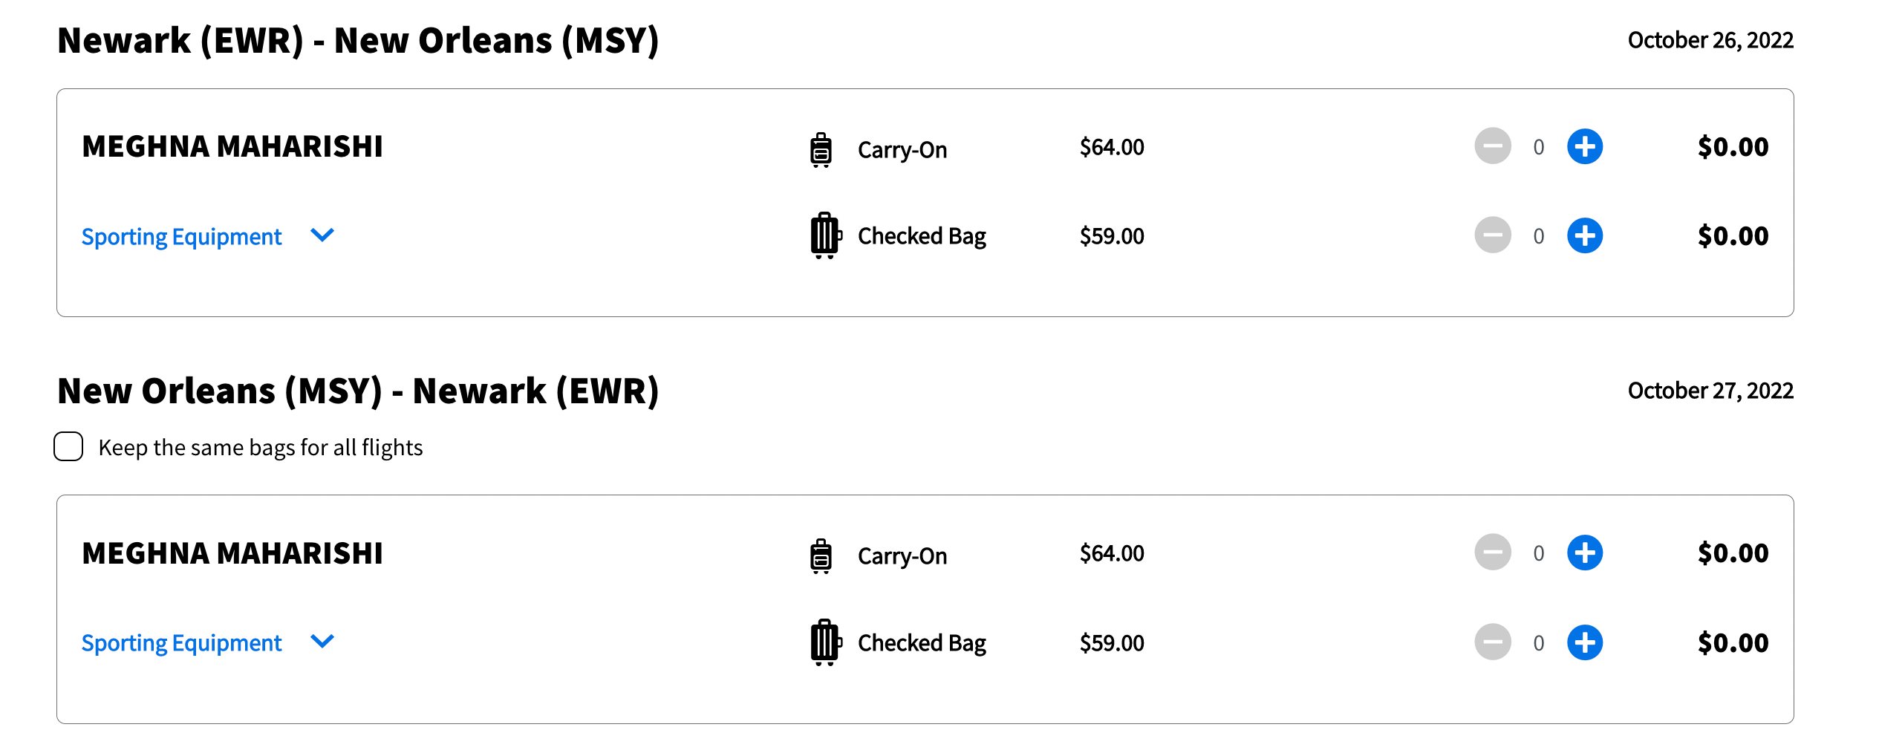Viewport: 1879px width, 756px height.
Task: Decrease Checked Bag count on the October 27 flight
Action: coord(1492,642)
